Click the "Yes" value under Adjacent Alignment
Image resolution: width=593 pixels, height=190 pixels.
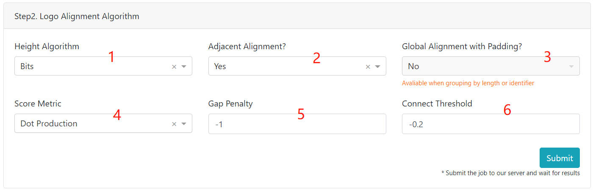[220, 67]
